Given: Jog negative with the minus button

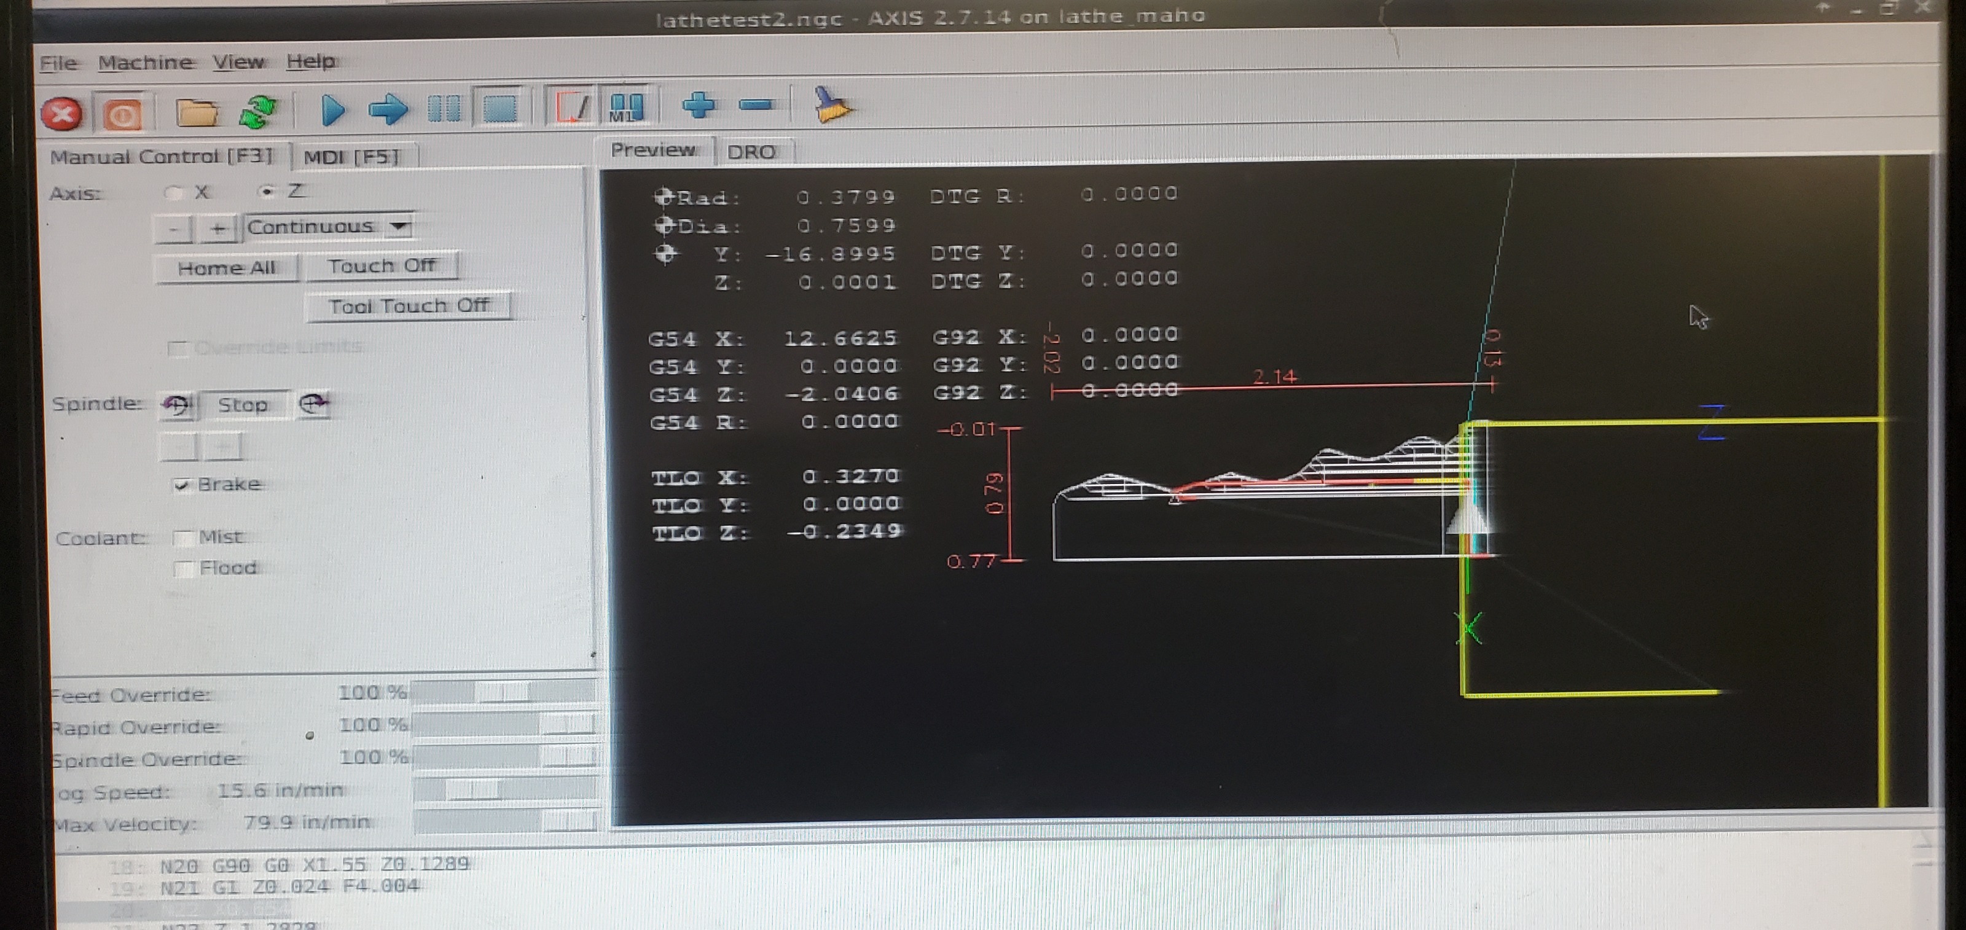Looking at the screenshot, I should pos(174,228).
